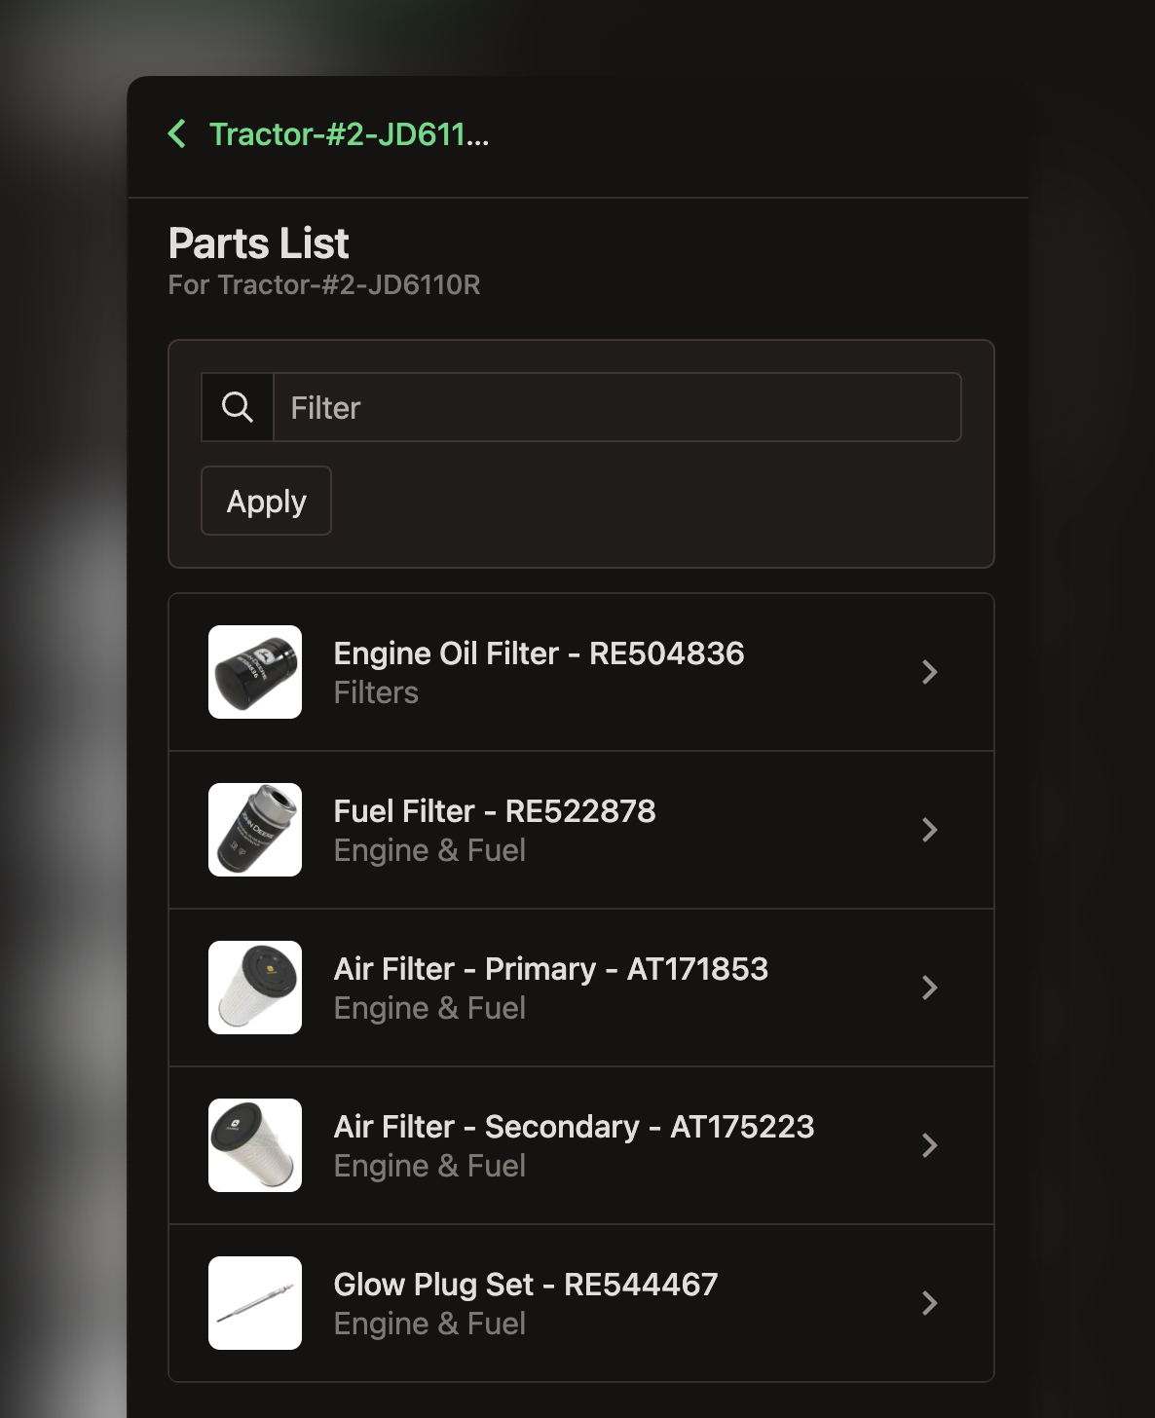This screenshot has height=1418, width=1155.
Task: Click the secondary Air Filter product image
Action: (x=254, y=1145)
